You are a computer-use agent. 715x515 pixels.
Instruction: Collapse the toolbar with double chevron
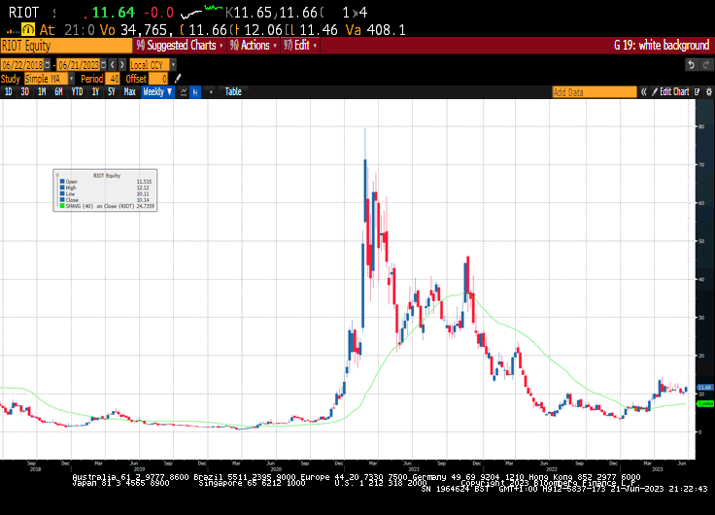643,92
